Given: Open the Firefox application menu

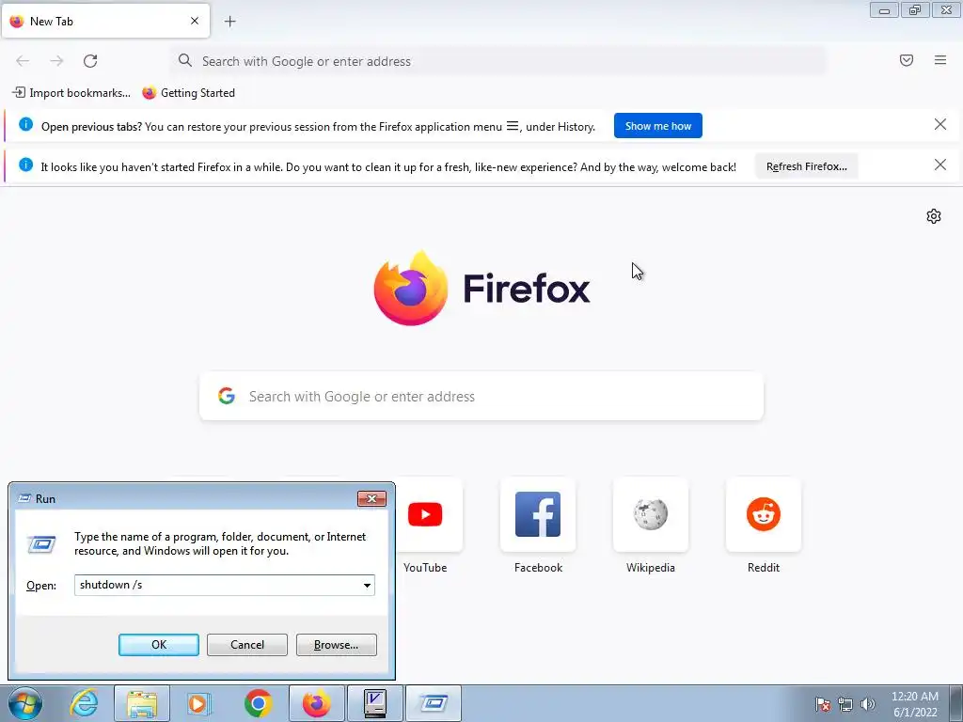Looking at the screenshot, I should (x=940, y=60).
